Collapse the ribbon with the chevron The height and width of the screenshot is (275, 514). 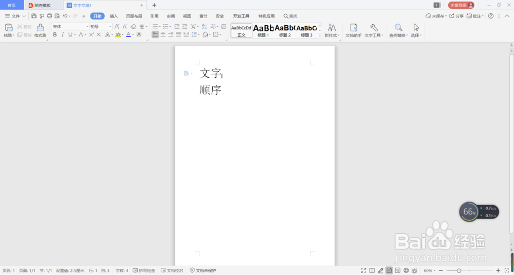point(507,16)
